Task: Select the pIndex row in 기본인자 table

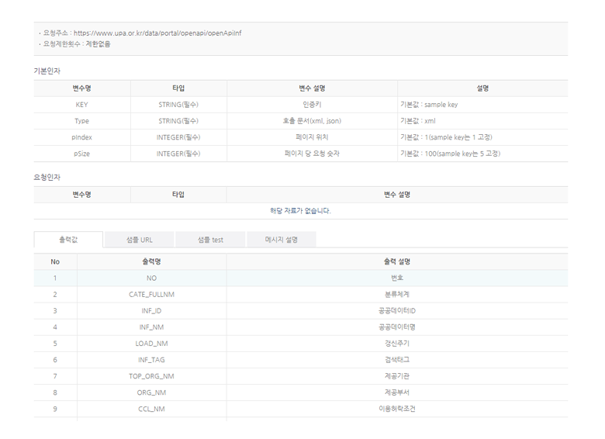Action: tap(81, 137)
